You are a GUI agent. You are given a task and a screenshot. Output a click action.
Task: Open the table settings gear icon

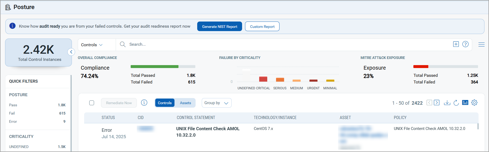point(474,103)
